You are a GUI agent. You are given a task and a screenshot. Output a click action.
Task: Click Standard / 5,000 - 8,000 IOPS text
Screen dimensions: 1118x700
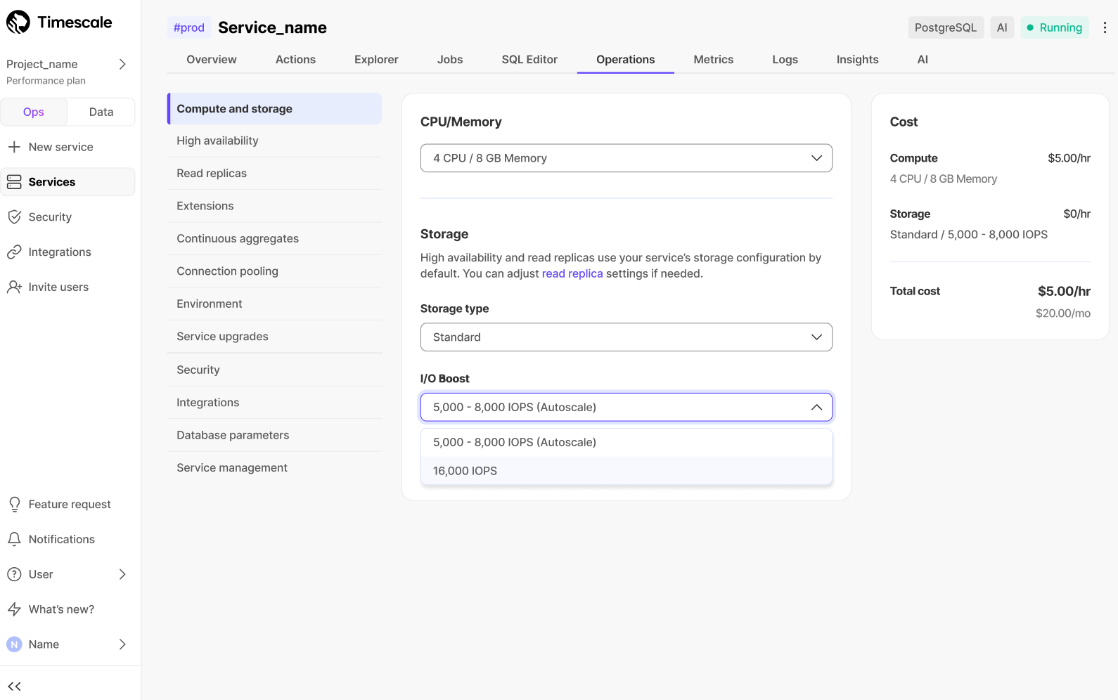pyautogui.click(x=969, y=235)
